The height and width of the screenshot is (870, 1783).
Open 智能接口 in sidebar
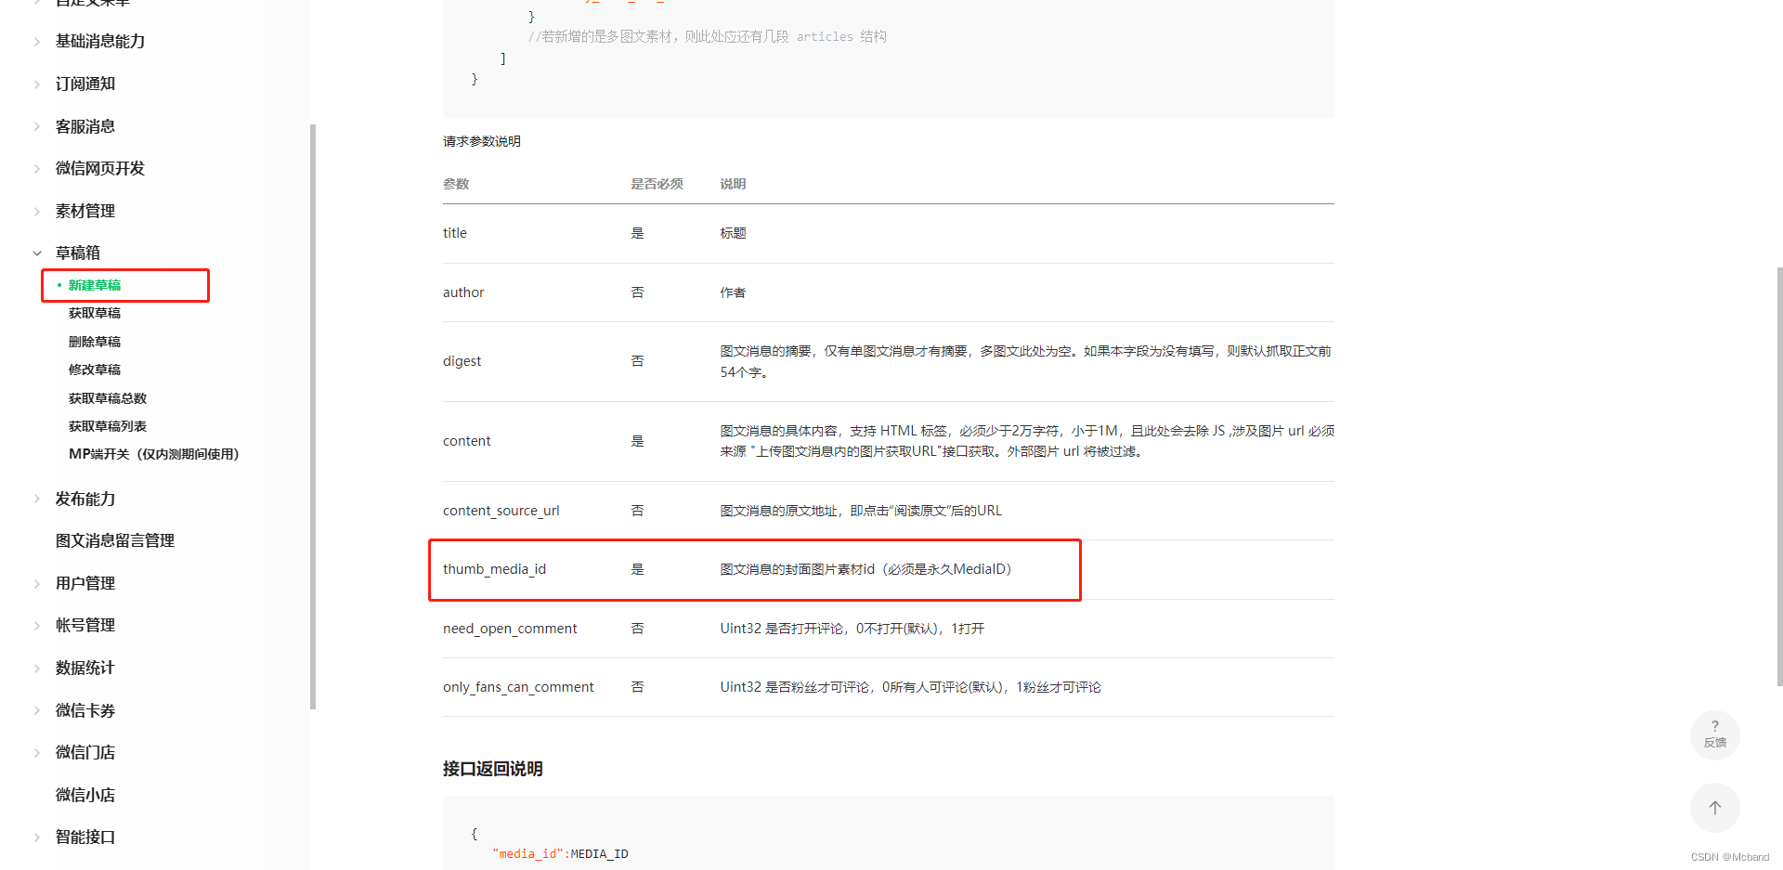click(85, 837)
